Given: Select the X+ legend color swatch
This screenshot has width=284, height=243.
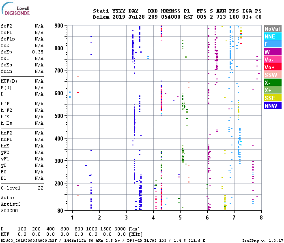Looking at the screenshot, I should click(x=273, y=90).
